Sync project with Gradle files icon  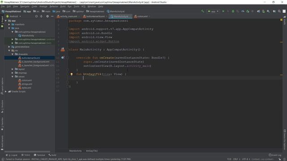[x=258, y=11]
